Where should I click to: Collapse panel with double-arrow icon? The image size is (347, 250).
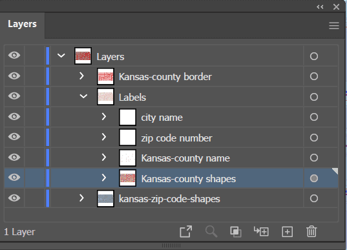(x=320, y=7)
